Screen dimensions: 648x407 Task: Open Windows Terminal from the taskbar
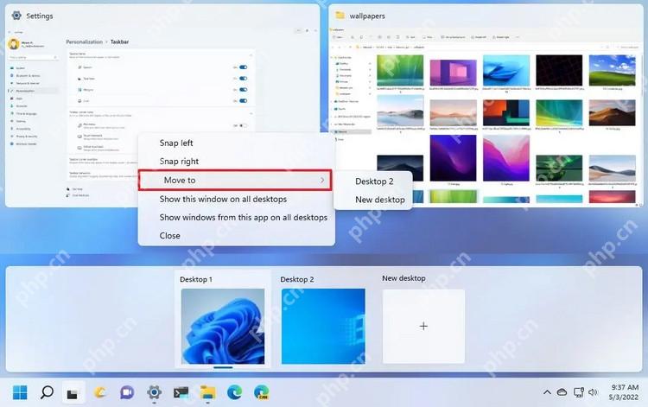(x=181, y=392)
